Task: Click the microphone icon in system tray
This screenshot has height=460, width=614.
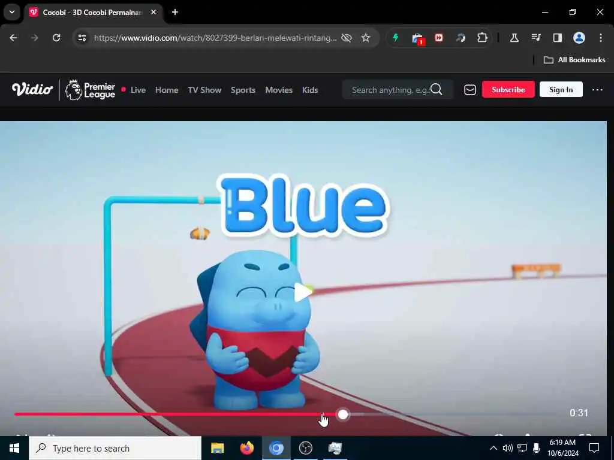Action: pos(537,448)
